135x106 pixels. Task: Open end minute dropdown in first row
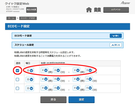coord(89,70)
